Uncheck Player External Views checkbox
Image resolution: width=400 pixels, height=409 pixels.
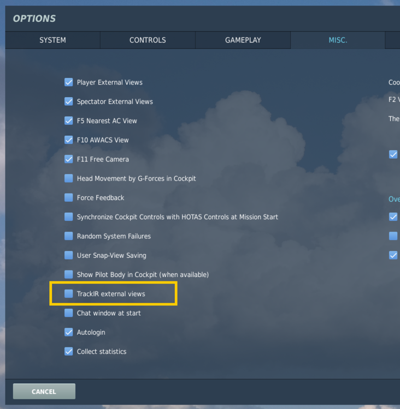tap(69, 82)
